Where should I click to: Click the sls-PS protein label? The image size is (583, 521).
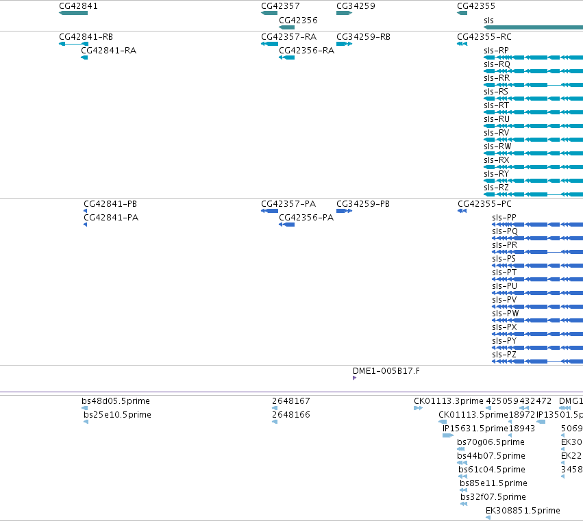tap(504, 259)
